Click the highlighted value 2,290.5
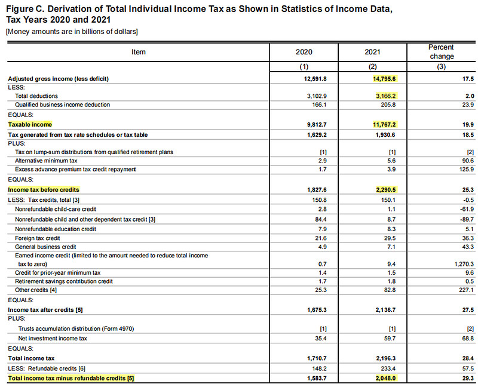Screen dimensions: 478x384 click(x=386, y=190)
